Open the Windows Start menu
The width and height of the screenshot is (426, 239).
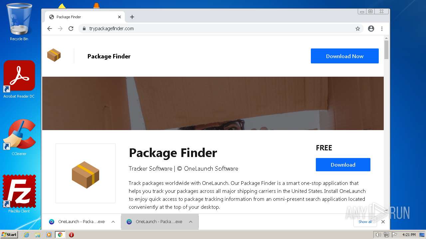click(9, 235)
